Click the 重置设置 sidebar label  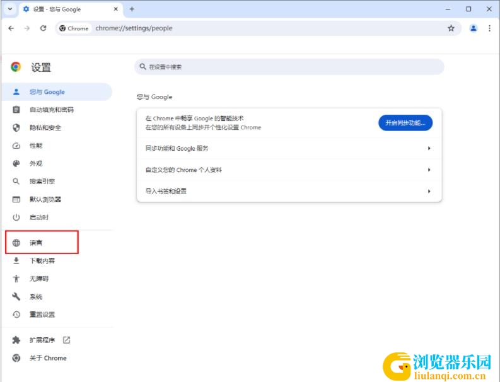coord(42,315)
